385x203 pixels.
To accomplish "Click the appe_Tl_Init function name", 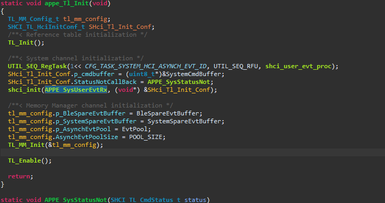I will 66,4.
